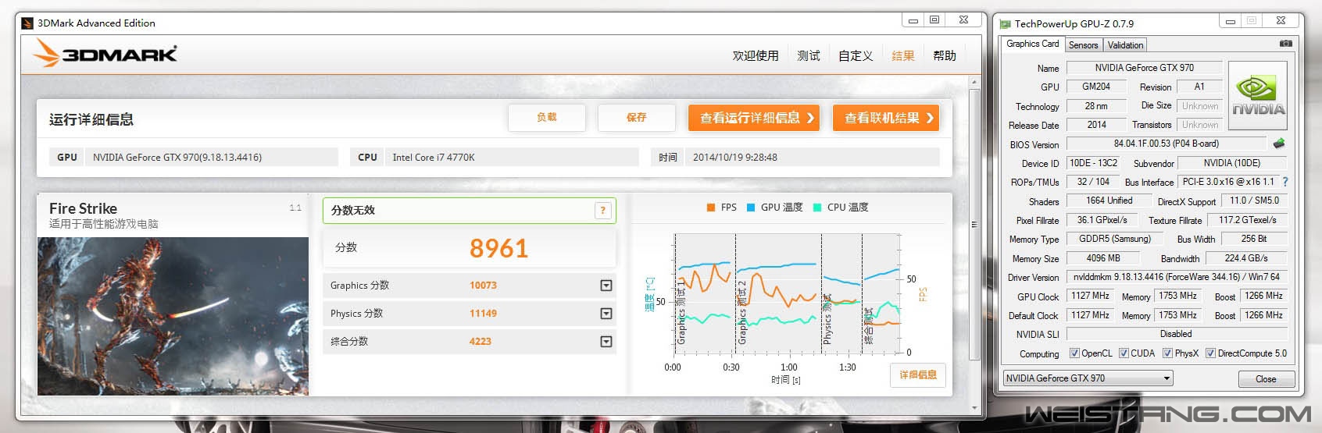Click the Physics score 11149
Image resolution: width=1322 pixels, height=433 pixels.
click(x=483, y=314)
